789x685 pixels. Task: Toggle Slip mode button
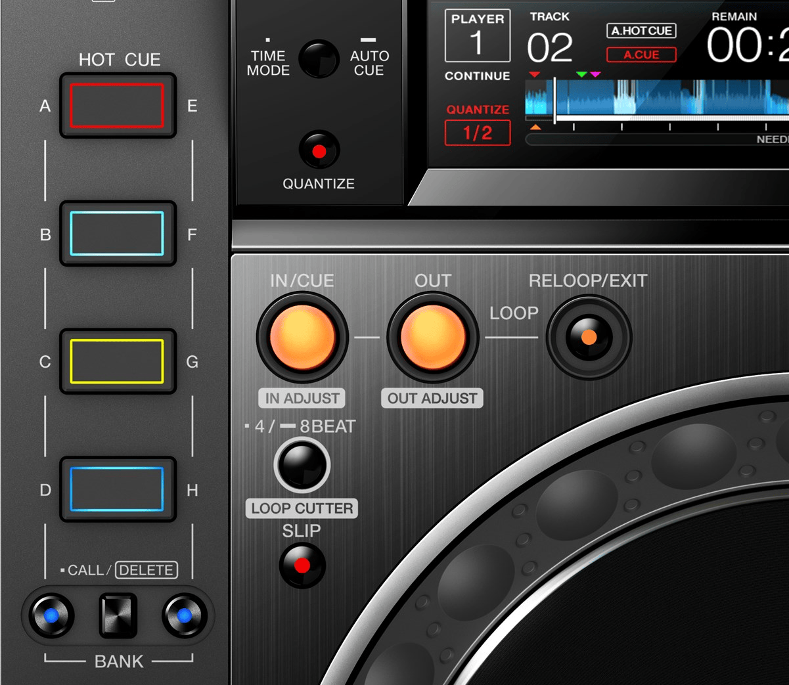(302, 565)
